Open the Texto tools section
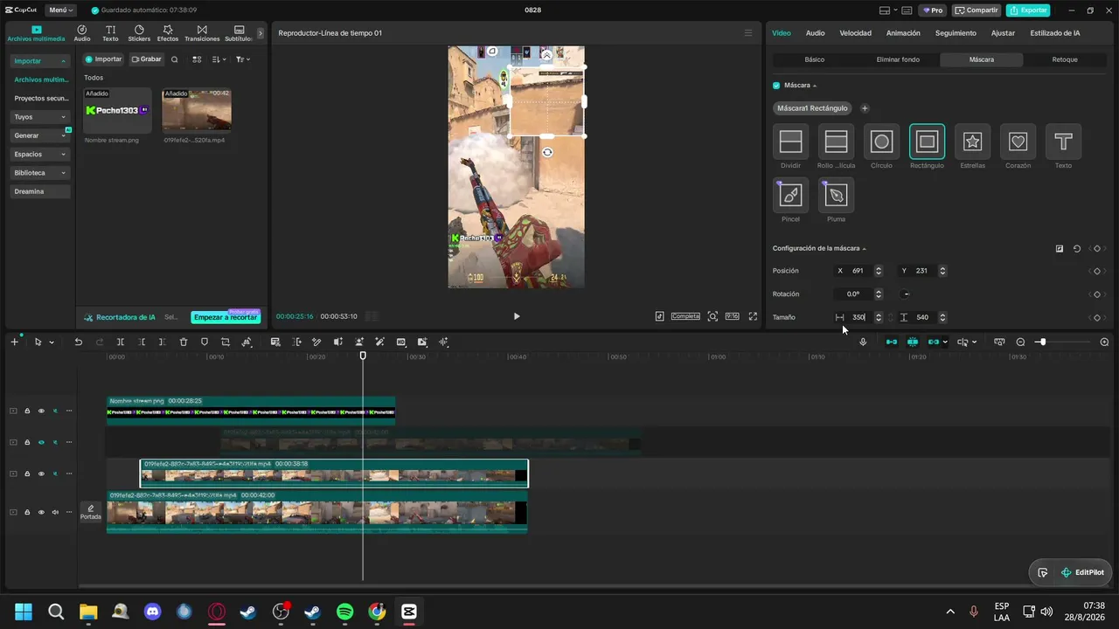Viewport: 1119px width, 629px height. (110, 33)
